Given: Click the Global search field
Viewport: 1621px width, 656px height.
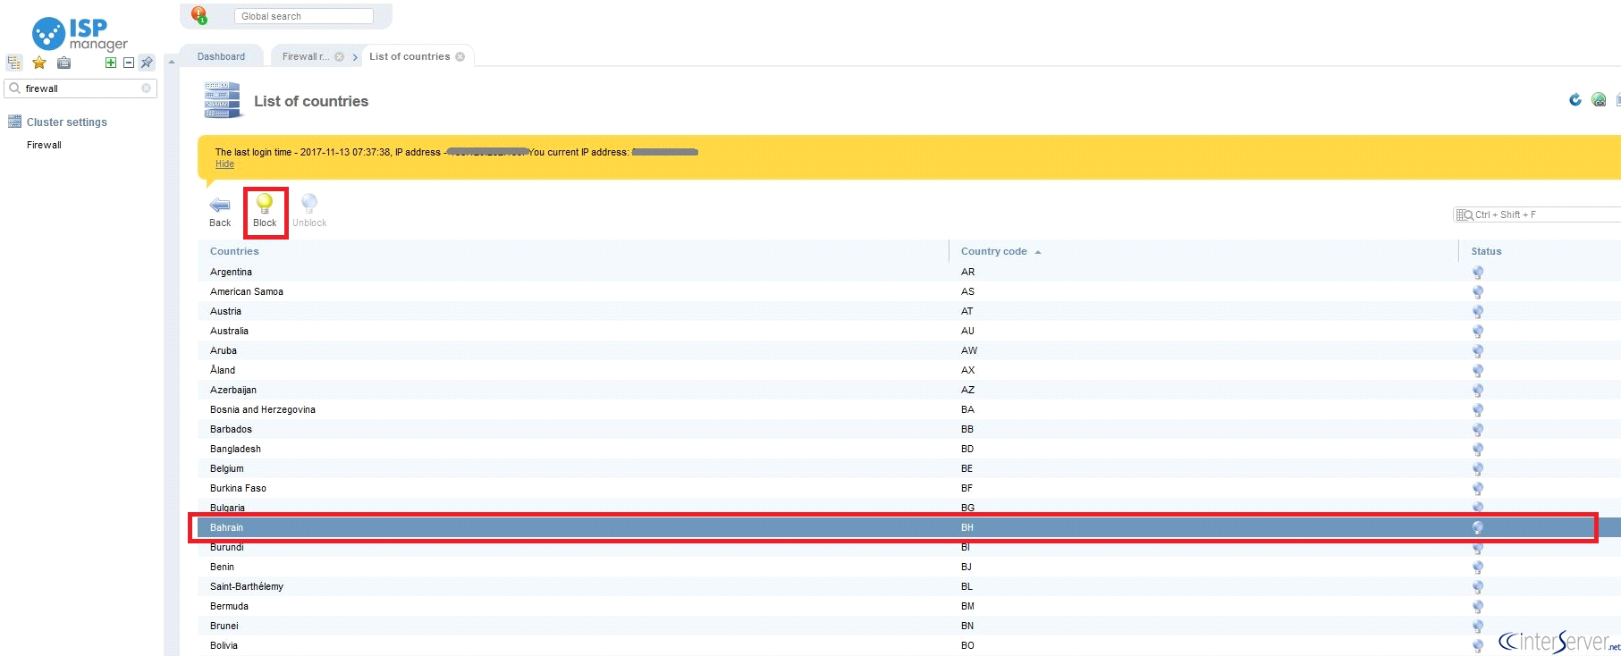Looking at the screenshot, I should pos(304,16).
